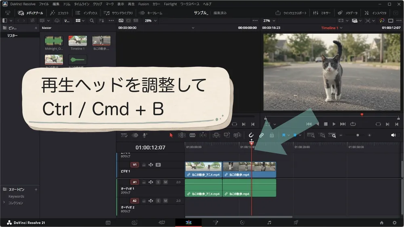Toggle the Position Lock padlock icon
The image size is (404, 227).
(271, 135)
